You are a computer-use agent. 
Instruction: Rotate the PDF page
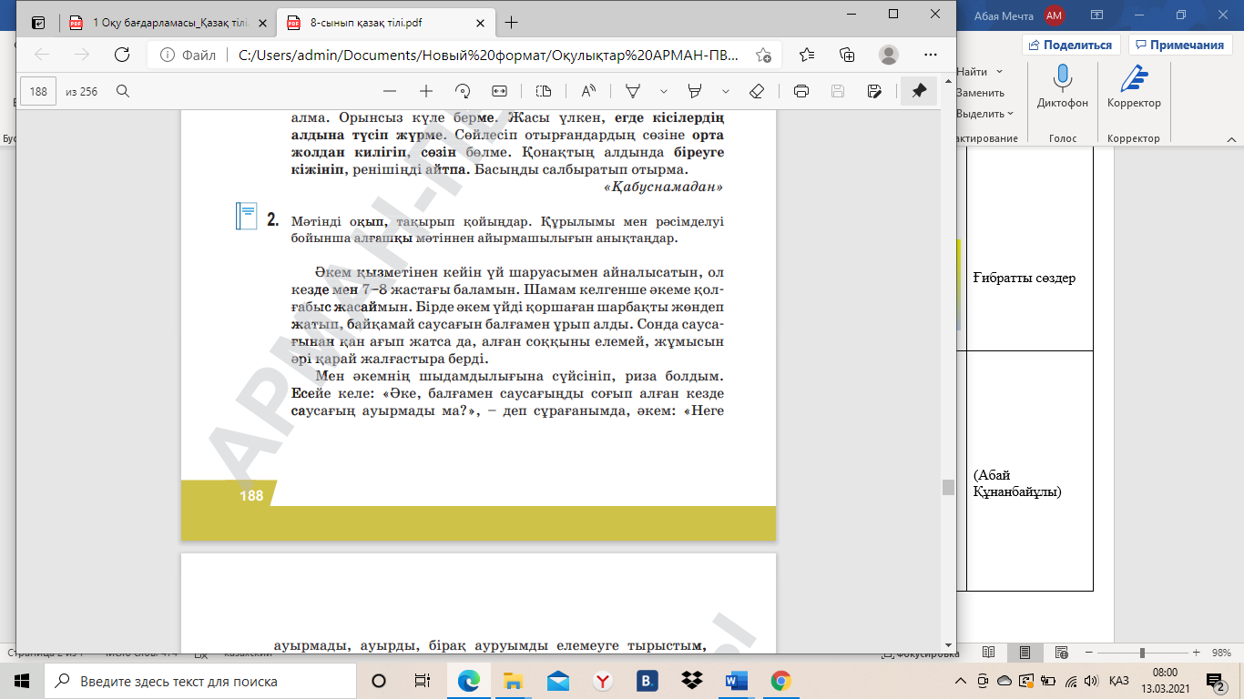point(462,91)
